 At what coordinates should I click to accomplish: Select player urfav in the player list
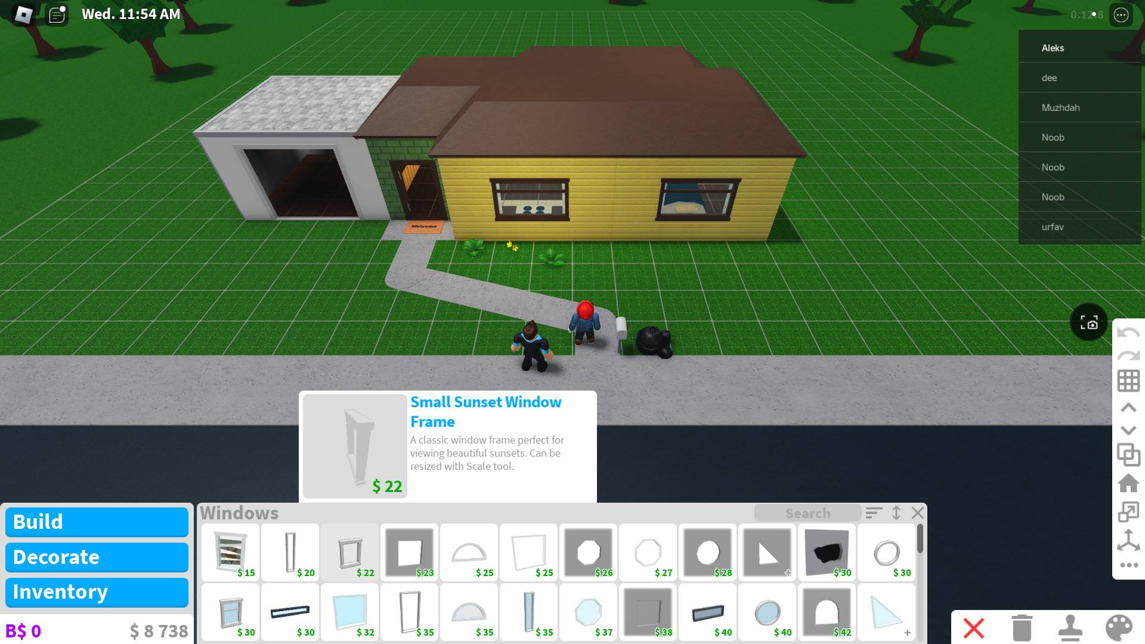[1080, 227]
